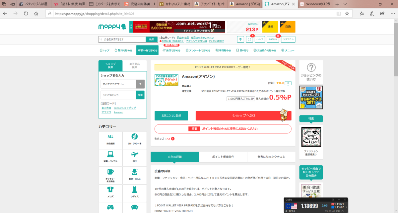This screenshot has width=398, height=213.
Task: Select ショップ検索 tab
Action: pyautogui.click(x=110, y=65)
